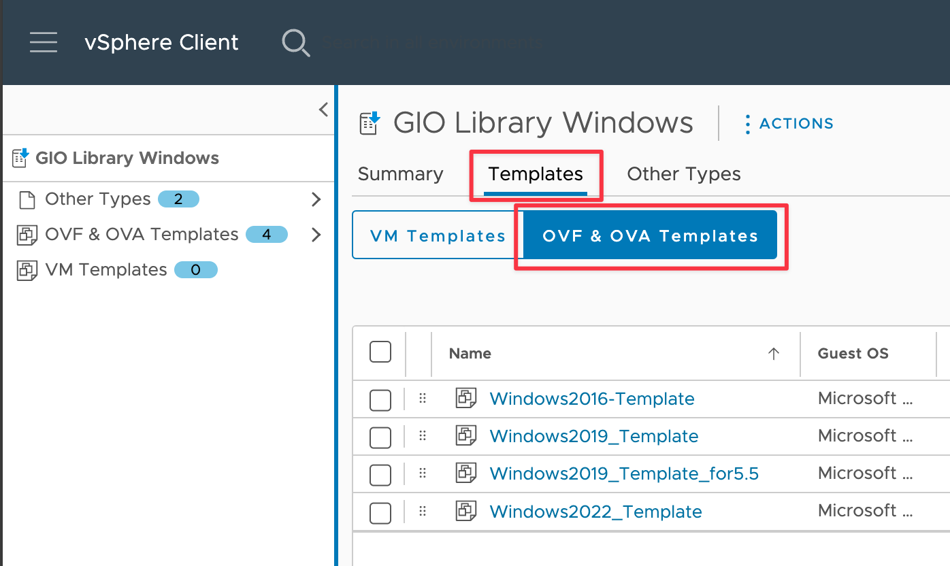
Task: Click the ascending sort arrow in Name column
Action: pyautogui.click(x=773, y=353)
